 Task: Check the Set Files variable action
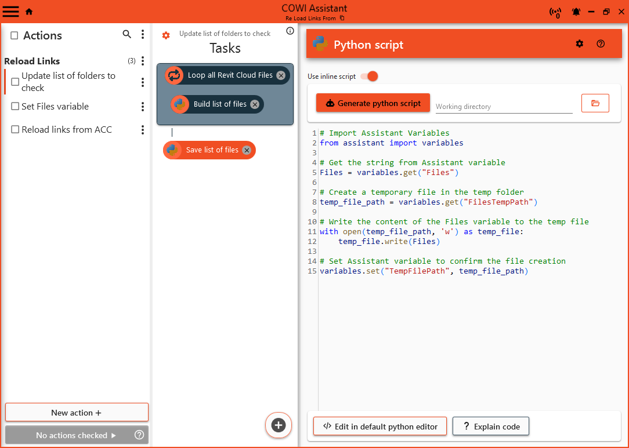(x=16, y=107)
